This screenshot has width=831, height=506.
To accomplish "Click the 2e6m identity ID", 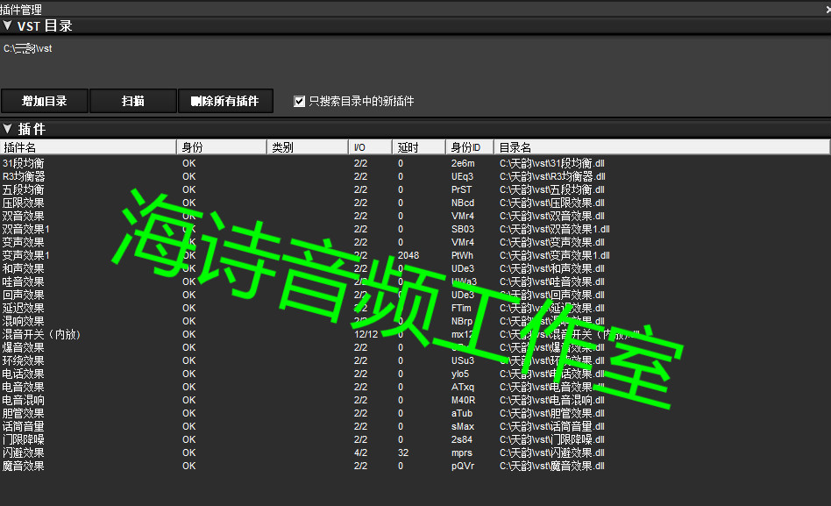I will (463, 163).
